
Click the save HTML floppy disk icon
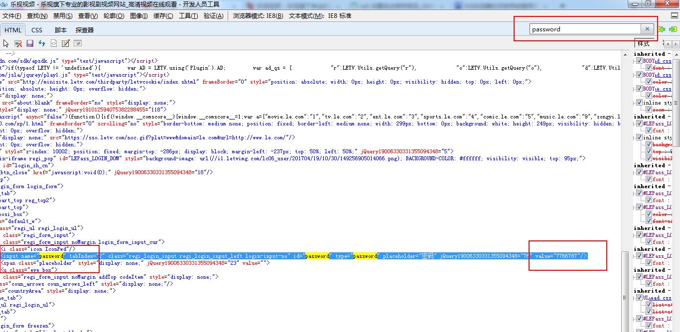[30, 44]
